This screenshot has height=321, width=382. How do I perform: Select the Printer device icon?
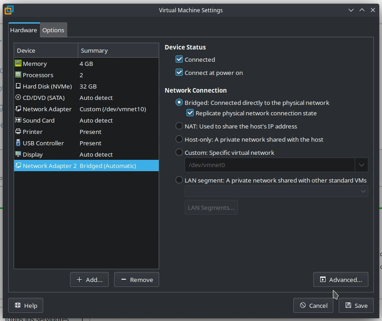(x=18, y=132)
